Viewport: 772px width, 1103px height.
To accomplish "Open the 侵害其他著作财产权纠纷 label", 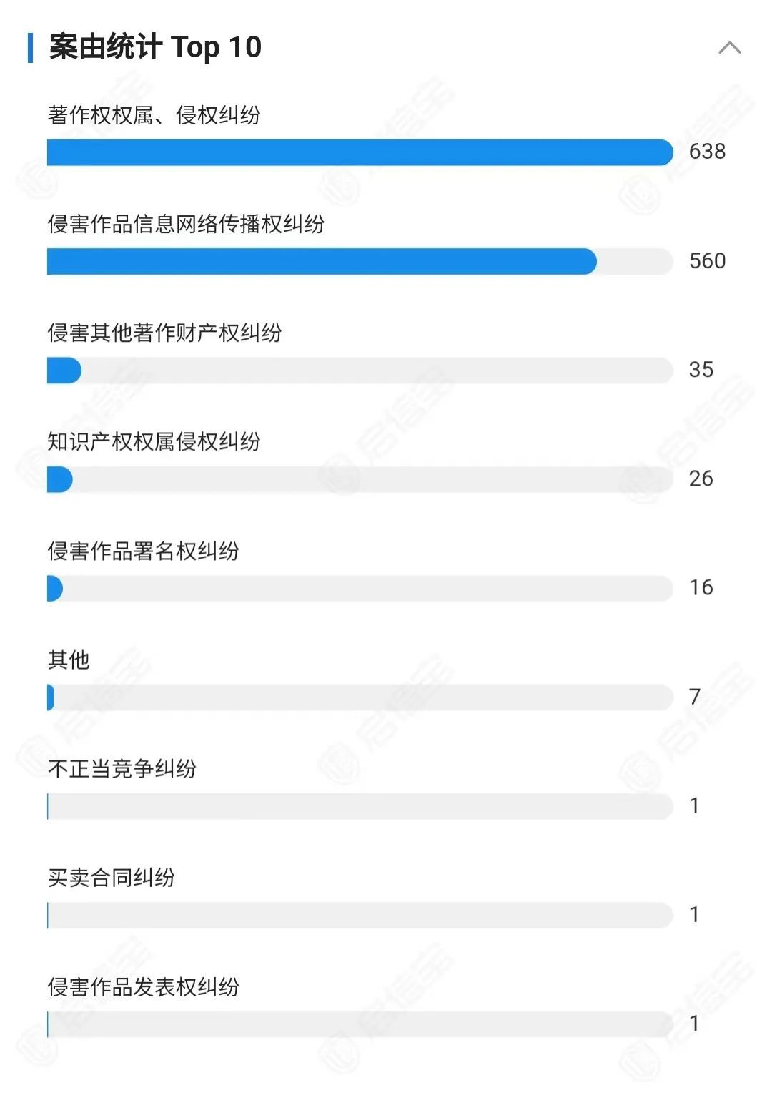I will tap(164, 333).
